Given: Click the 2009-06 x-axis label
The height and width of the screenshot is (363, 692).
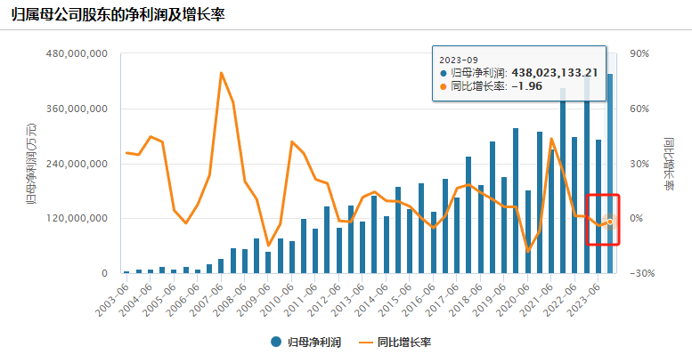Looking at the screenshot, I should (x=253, y=300).
